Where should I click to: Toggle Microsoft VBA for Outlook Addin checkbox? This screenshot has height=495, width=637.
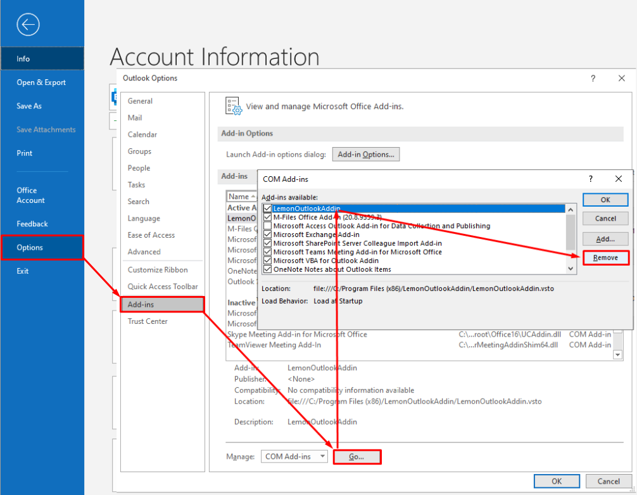click(x=267, y=260)
